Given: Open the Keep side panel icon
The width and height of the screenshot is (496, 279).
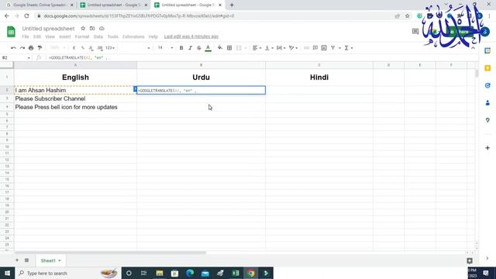Looking at the screenshot, I should click(487, 68).
